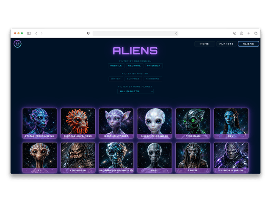Viewport: 271px width, 203px height.
Task: Toggle the Neutral aggression filter
Action: click(135, 66)
